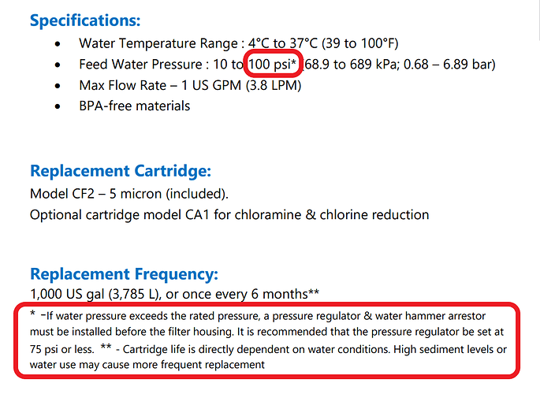Click the double asterisk after 6 months

(x=314, y=292)
